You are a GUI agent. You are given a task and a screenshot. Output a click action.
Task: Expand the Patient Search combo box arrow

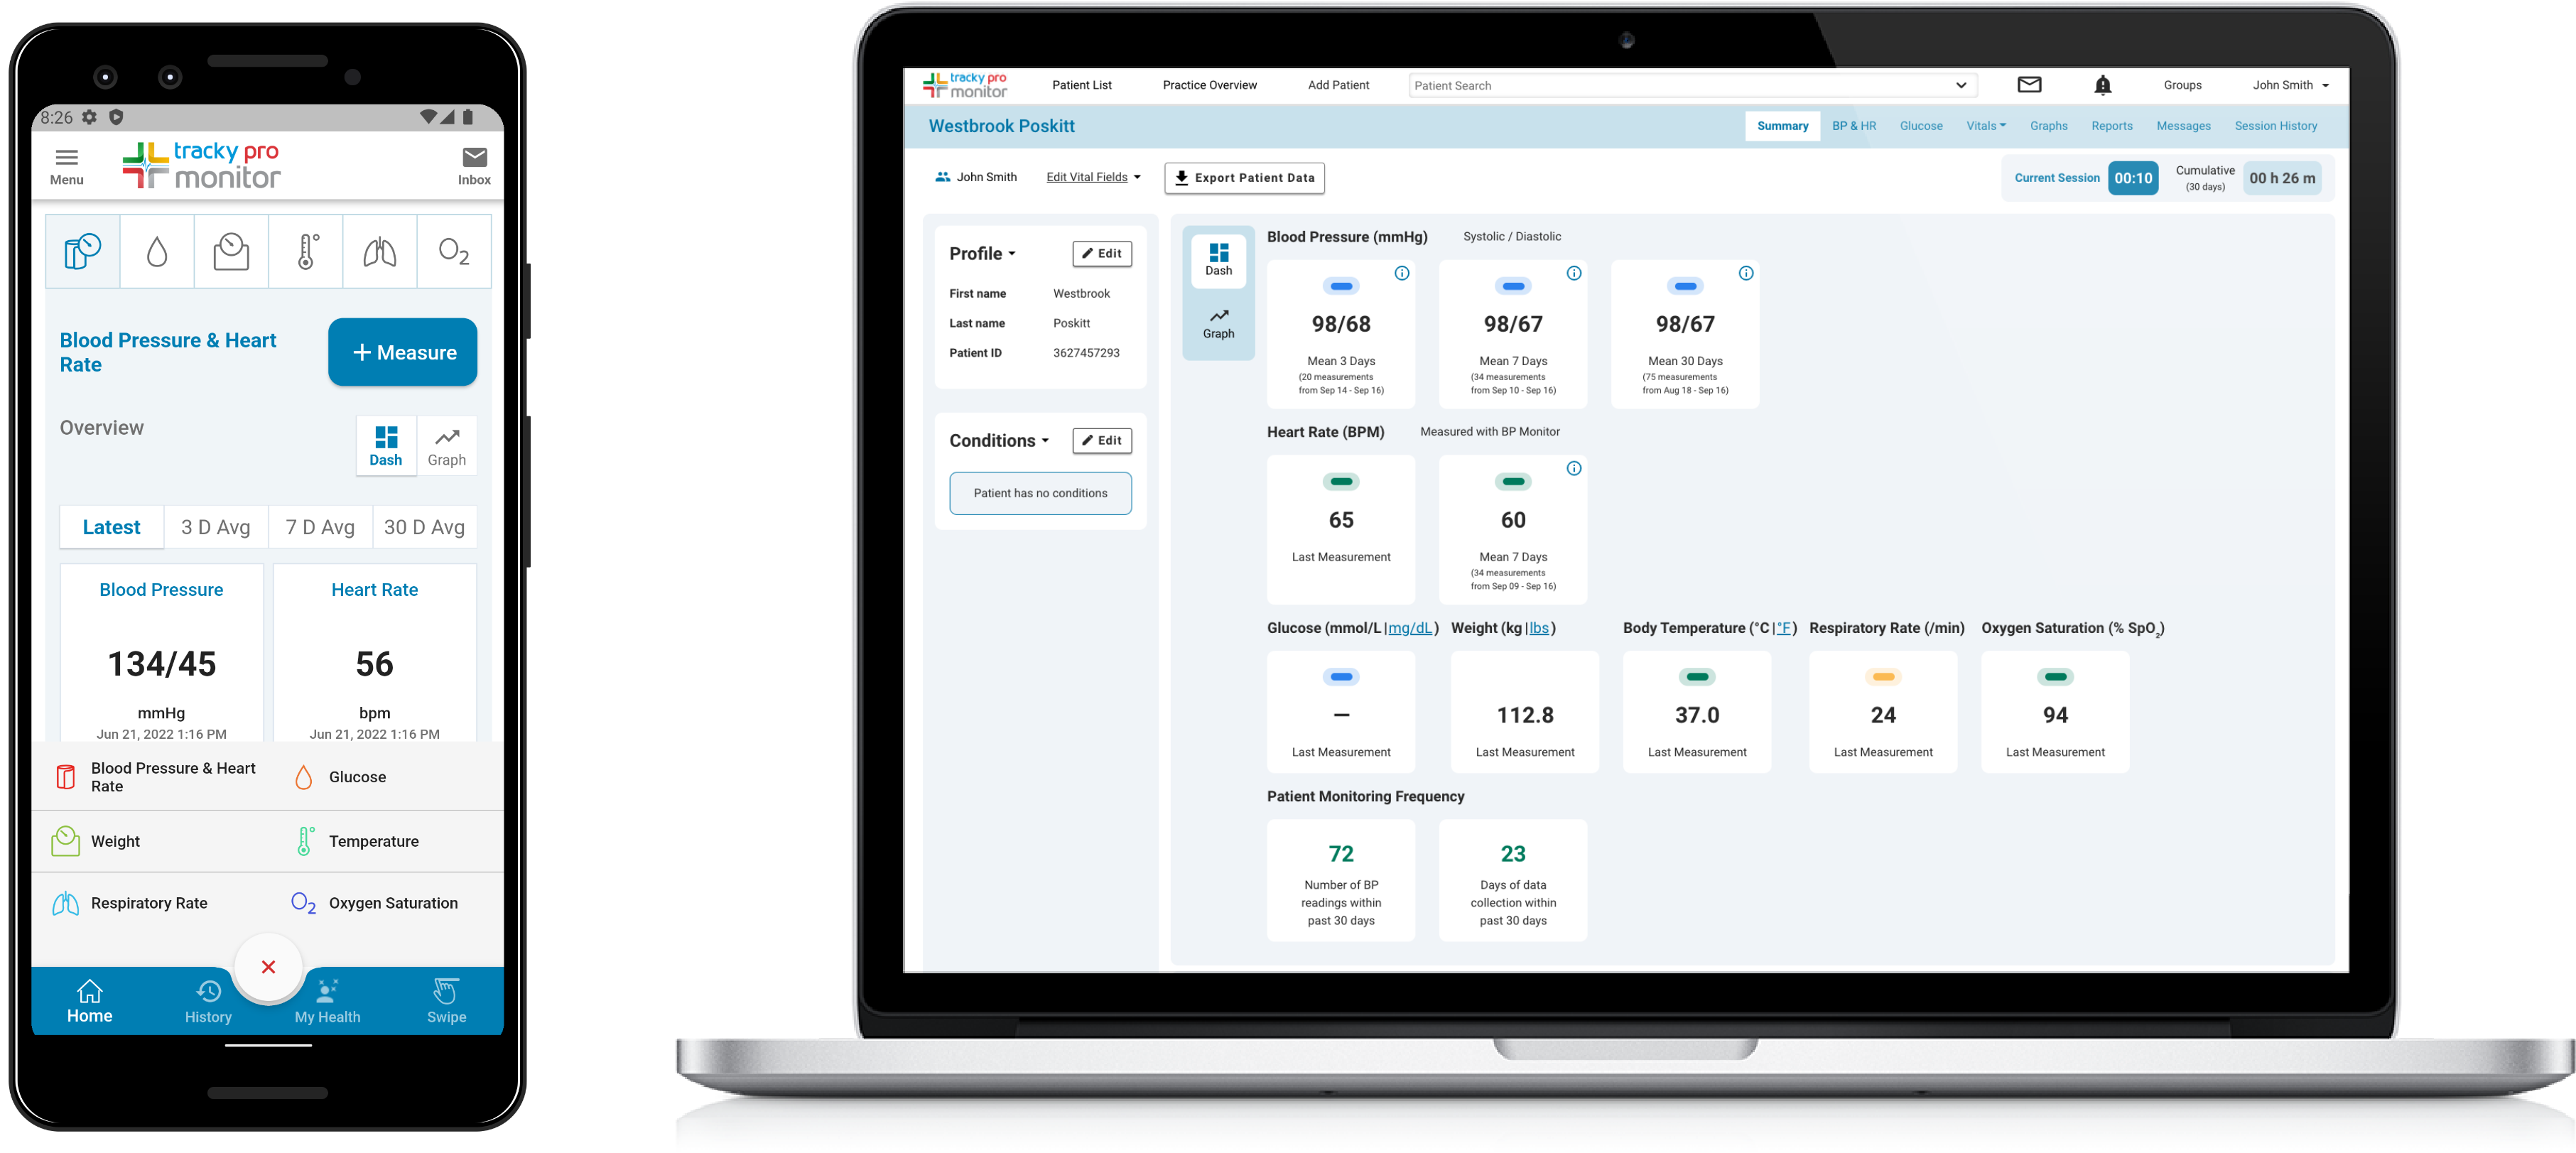point(1960,85)
